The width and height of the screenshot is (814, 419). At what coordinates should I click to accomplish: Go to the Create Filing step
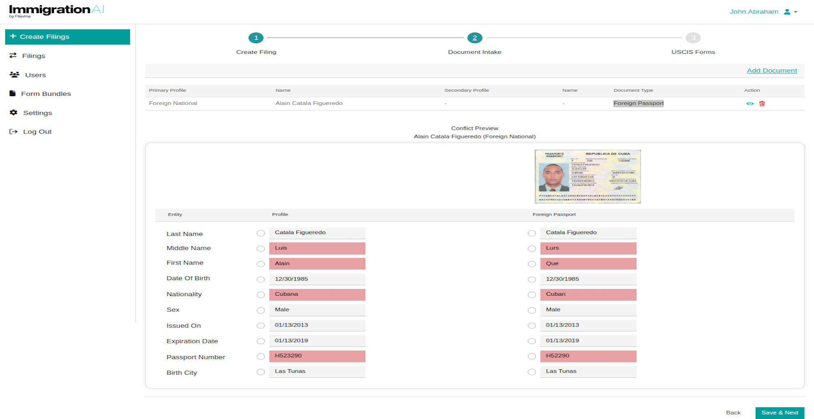click(256, 38)
